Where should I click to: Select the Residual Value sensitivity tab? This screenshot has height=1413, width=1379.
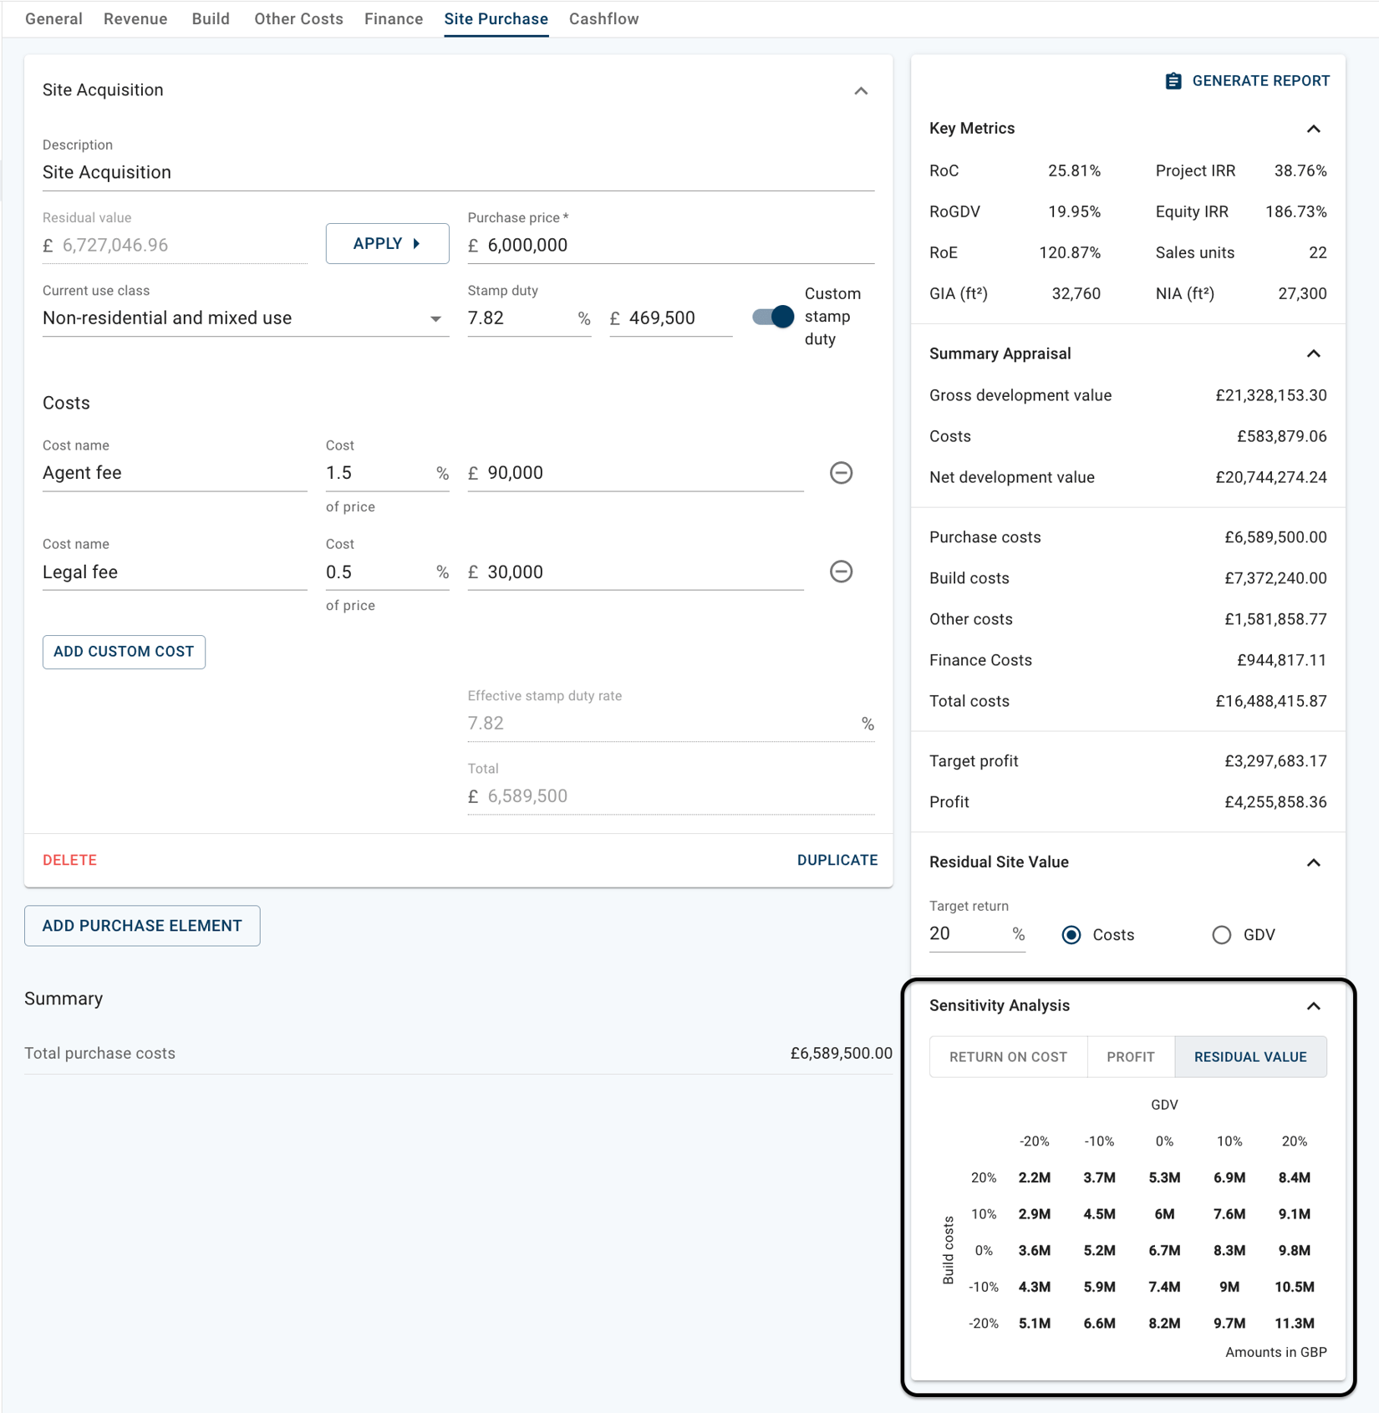tap(1250, 1057)
